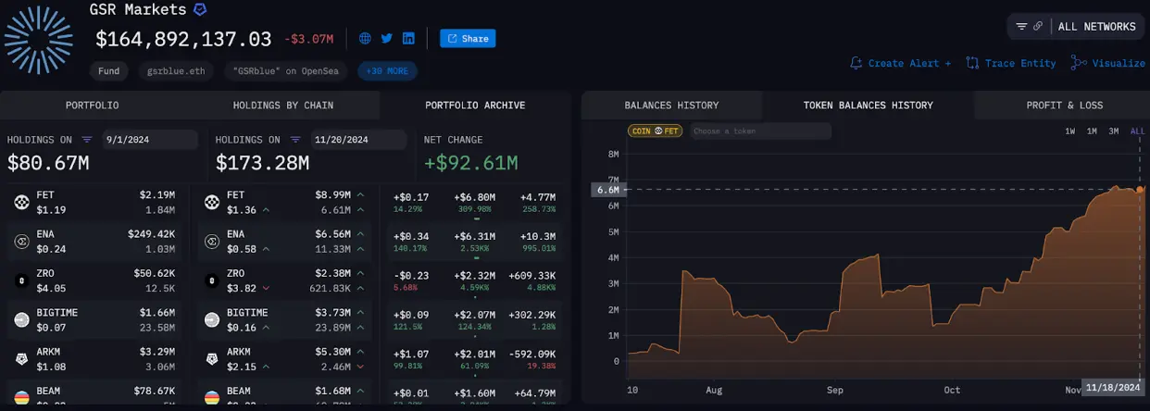Image resolution: width=1150 pixels, height=411 pixels.
Task: Click the filter lines icon beside ALL NETWORKS
Action: click(1021, 27)
